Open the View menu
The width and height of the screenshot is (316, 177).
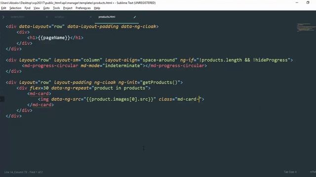pyautogui.click(x=37, y=8)
